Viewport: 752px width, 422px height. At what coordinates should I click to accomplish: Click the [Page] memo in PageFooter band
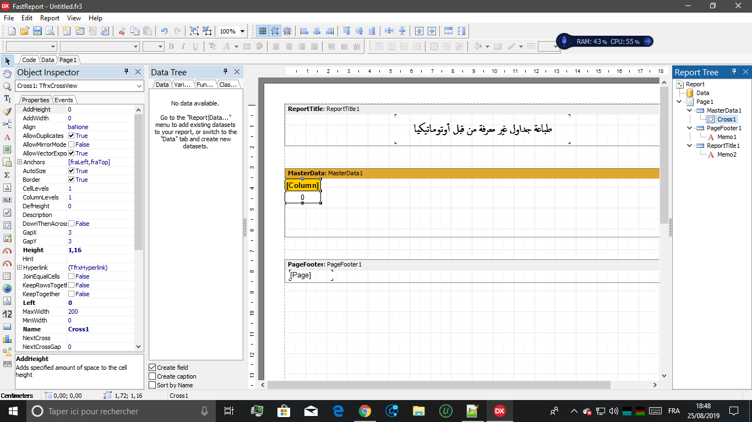tap(311, 275)
